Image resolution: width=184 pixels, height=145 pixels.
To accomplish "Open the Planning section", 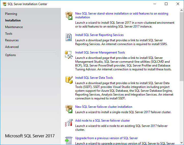I will pos(11,14).
